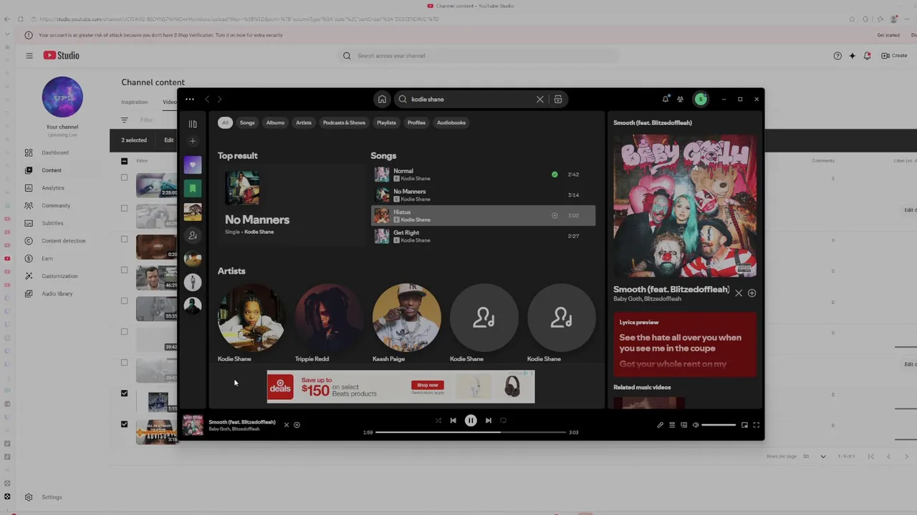Open Spotify profile avatar menu
917x515 pixels.
(x=701, y=99)
